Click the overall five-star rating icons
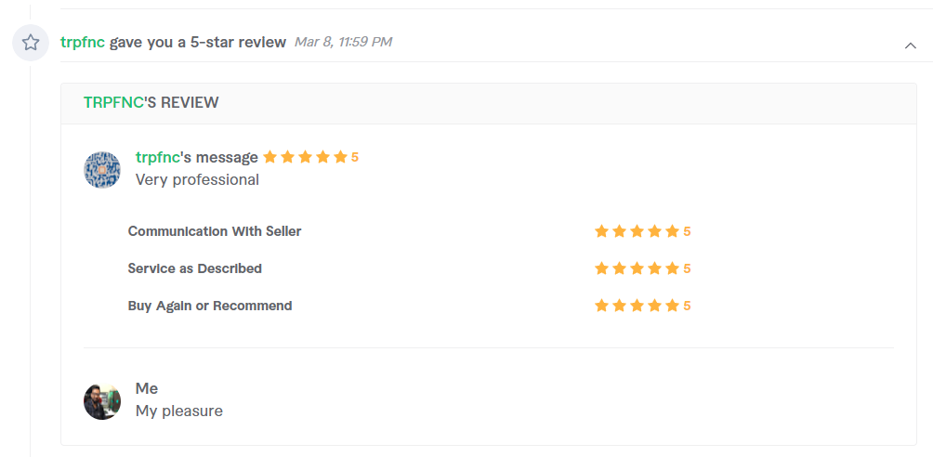This screenshot has width=933, height=457. tap(305, 157)
